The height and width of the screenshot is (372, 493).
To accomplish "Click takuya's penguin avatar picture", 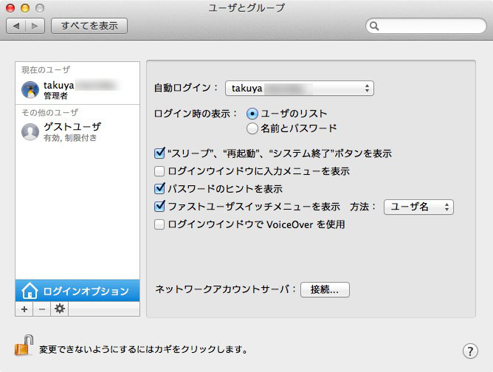I will tap(30, 89).
